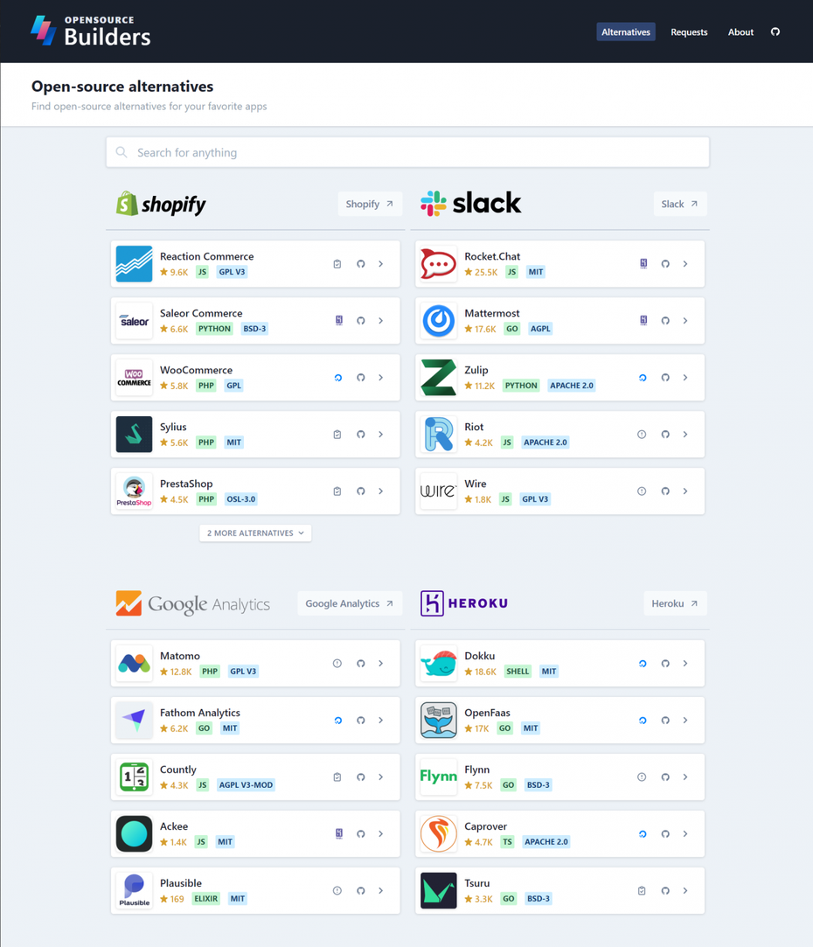Go to Requests nav item

pos(689,32)
